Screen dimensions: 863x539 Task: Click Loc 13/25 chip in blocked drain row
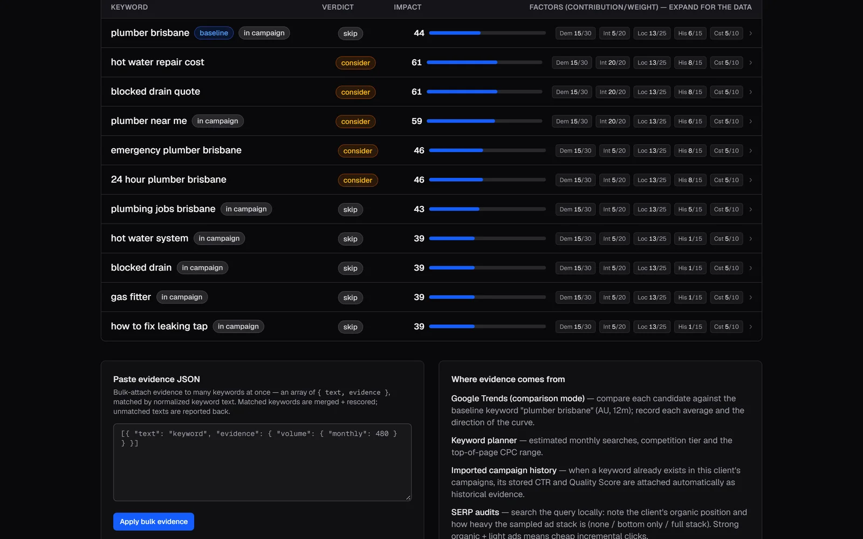[652, 268]
